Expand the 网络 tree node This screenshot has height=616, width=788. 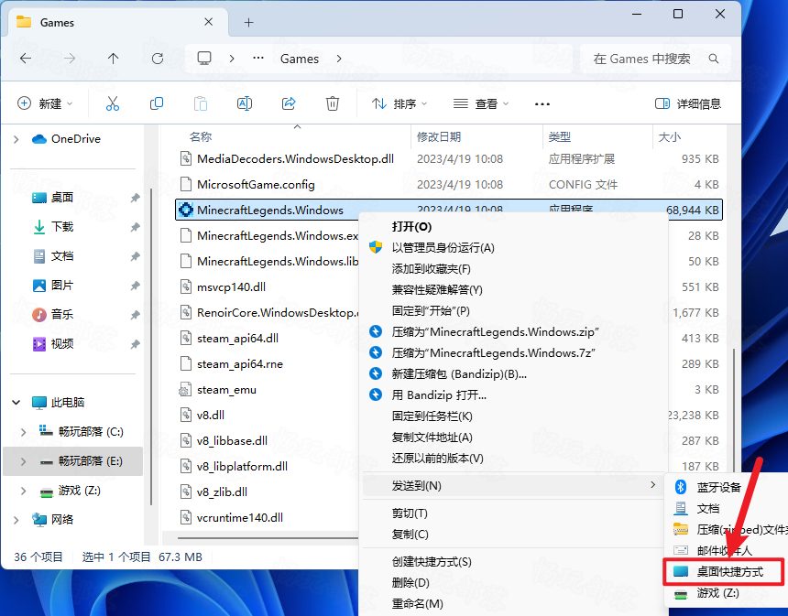16,520
